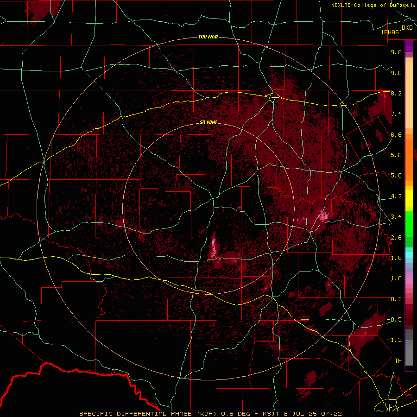Click the 9.0 value on the color scale
The height and width of the screenshot is (417, 417).
pos(396,73)
